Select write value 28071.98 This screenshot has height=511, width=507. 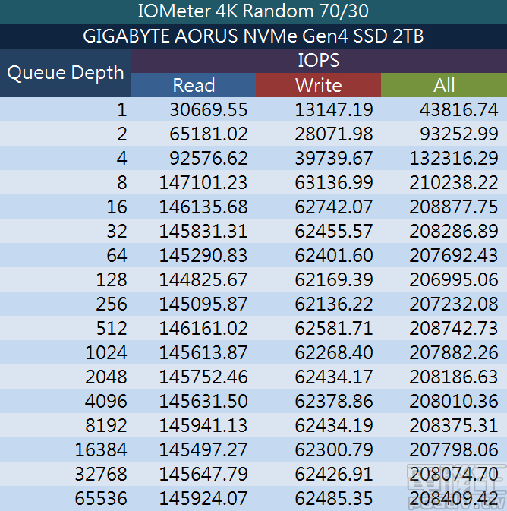point(334,134)
